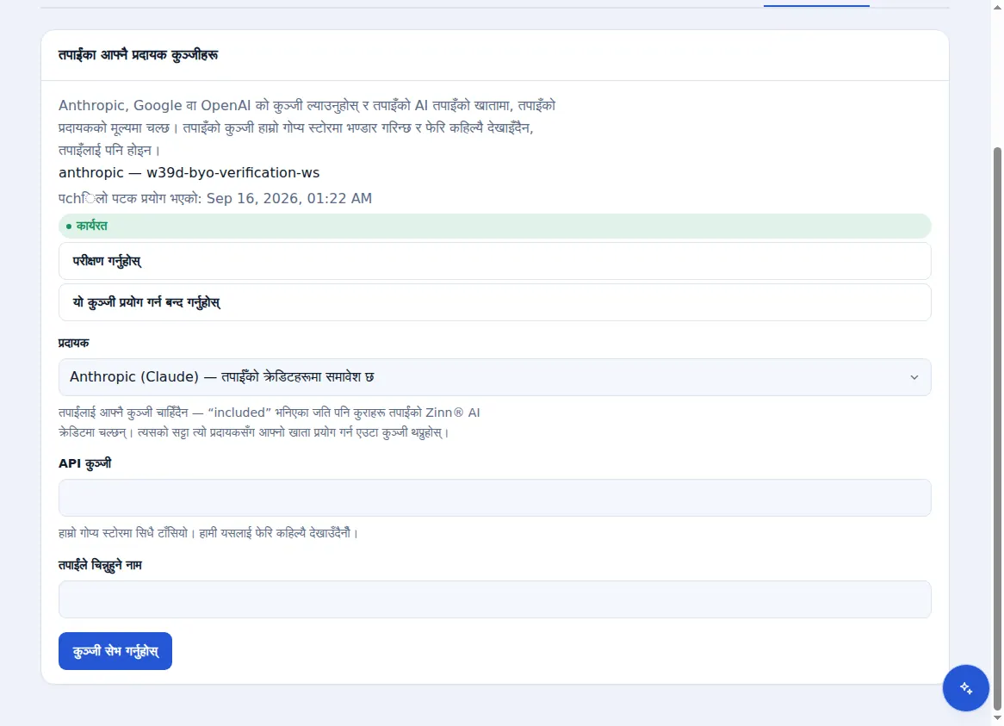Open the sparkle AI assistant floating button
Screen dimensions: 1004x726
point(965,687)
